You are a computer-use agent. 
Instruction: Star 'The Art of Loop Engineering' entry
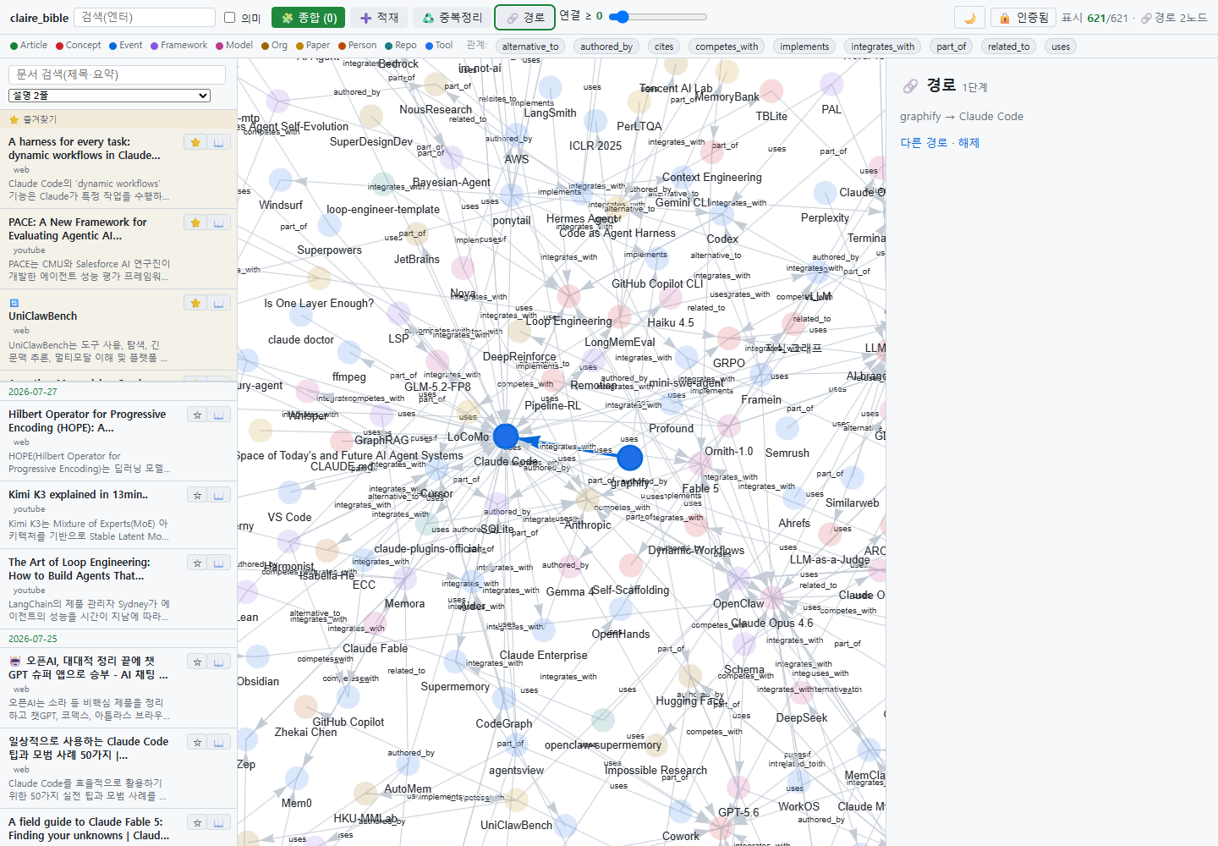pos(196,563)
